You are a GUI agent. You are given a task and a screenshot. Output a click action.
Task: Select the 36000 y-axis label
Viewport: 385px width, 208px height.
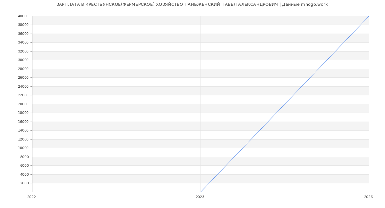pyautogui.click(x=23, y=34)
